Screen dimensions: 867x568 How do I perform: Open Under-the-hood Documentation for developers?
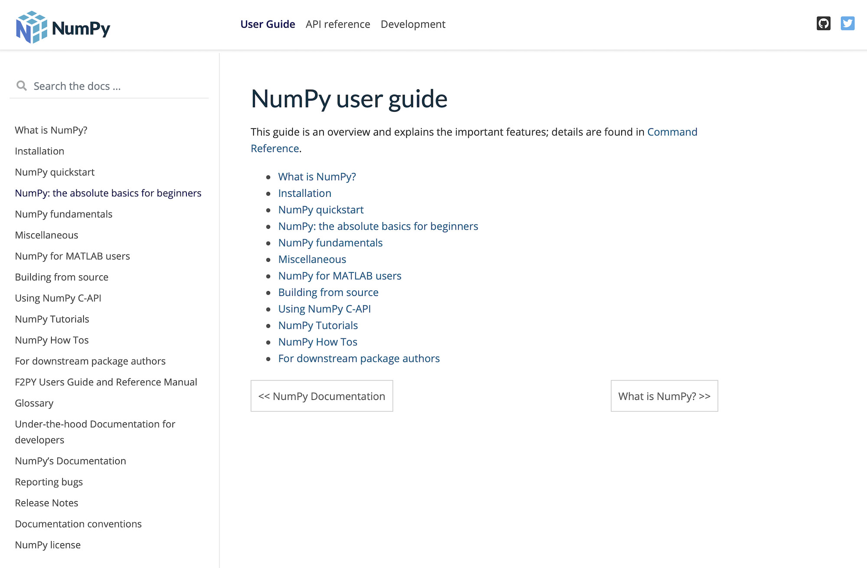coord(95,432)
